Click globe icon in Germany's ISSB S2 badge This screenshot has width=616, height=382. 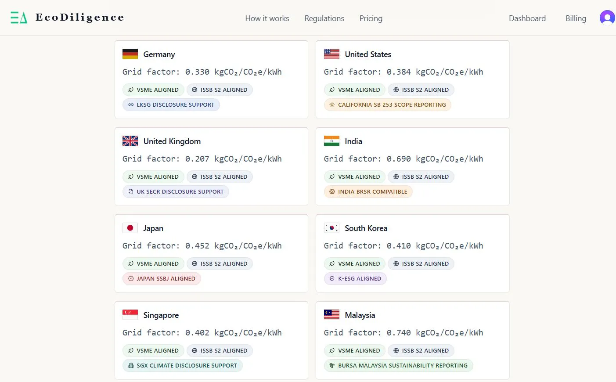(x=195, y=90)
